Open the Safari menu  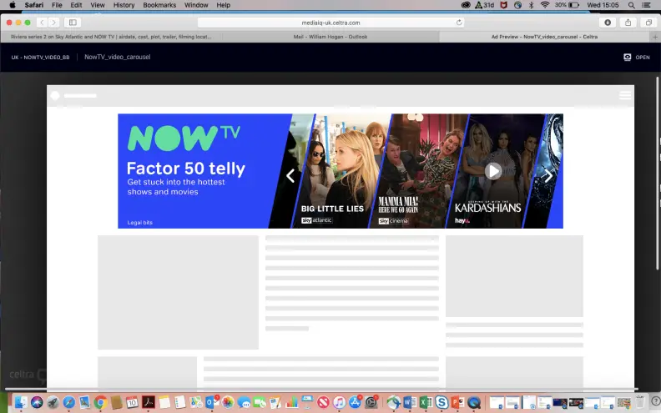tap(33, 5)
